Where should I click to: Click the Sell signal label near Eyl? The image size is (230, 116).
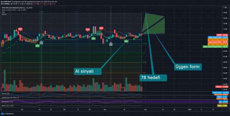tap(20, 29)
